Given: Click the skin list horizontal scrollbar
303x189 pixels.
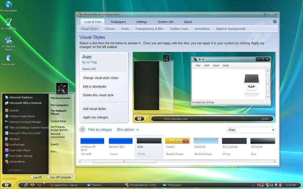Looking at the screenshot, I should [x=124, y=162].
